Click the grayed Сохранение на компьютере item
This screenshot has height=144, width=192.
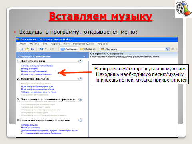pyautogui.click(x=38, y=104)
